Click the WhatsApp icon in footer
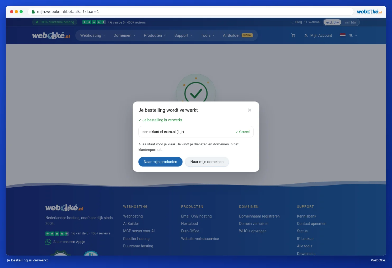 click(x=48, y=242)
